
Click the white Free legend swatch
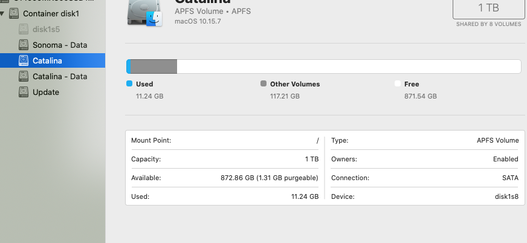(398, 83)
